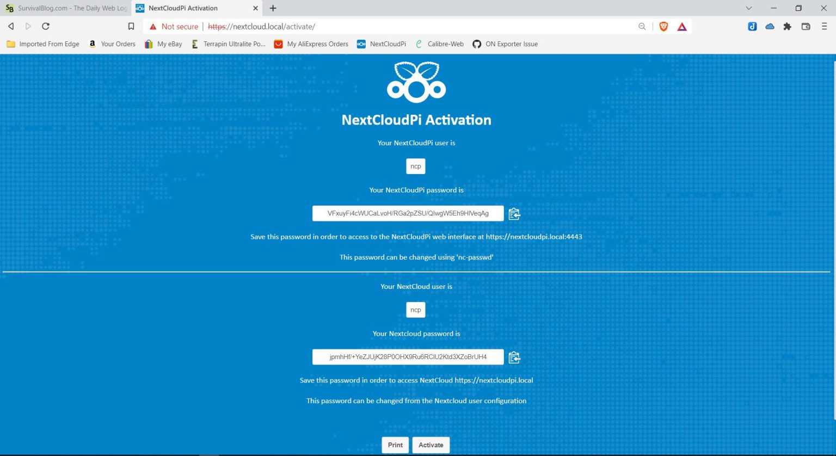
Task: Click the Nextcloud password text field
Action: 408,357
